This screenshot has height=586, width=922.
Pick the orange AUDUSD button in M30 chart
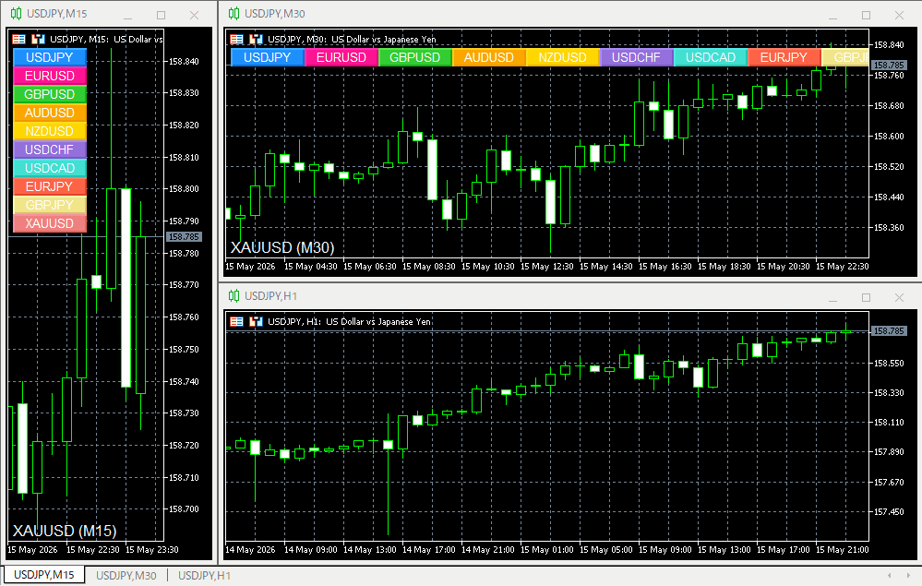click(488, 57)
